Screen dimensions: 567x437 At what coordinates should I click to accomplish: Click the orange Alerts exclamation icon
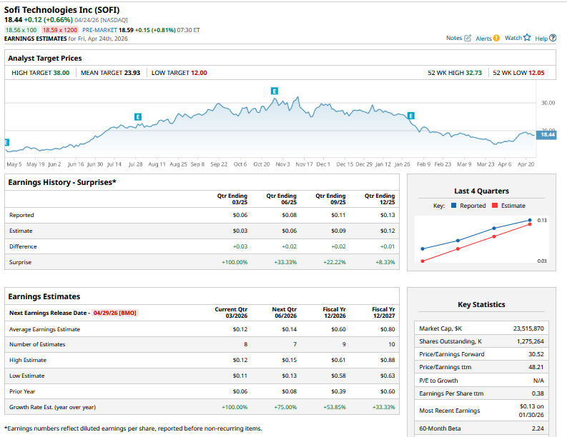496,38
